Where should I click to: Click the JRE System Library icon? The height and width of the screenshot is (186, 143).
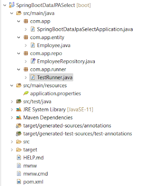click(x=19, y=109)
